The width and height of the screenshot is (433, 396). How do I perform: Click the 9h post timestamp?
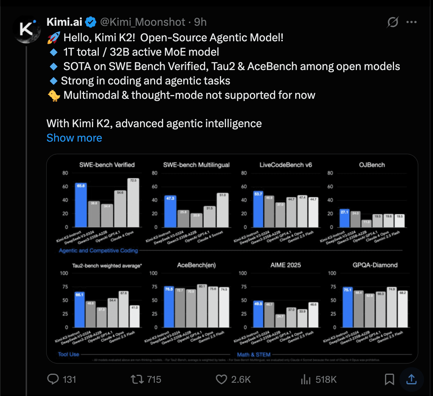coord(200,22)
